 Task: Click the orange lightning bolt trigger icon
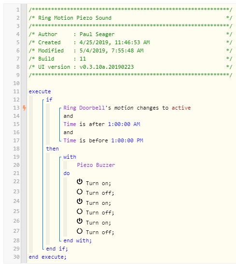24,108
